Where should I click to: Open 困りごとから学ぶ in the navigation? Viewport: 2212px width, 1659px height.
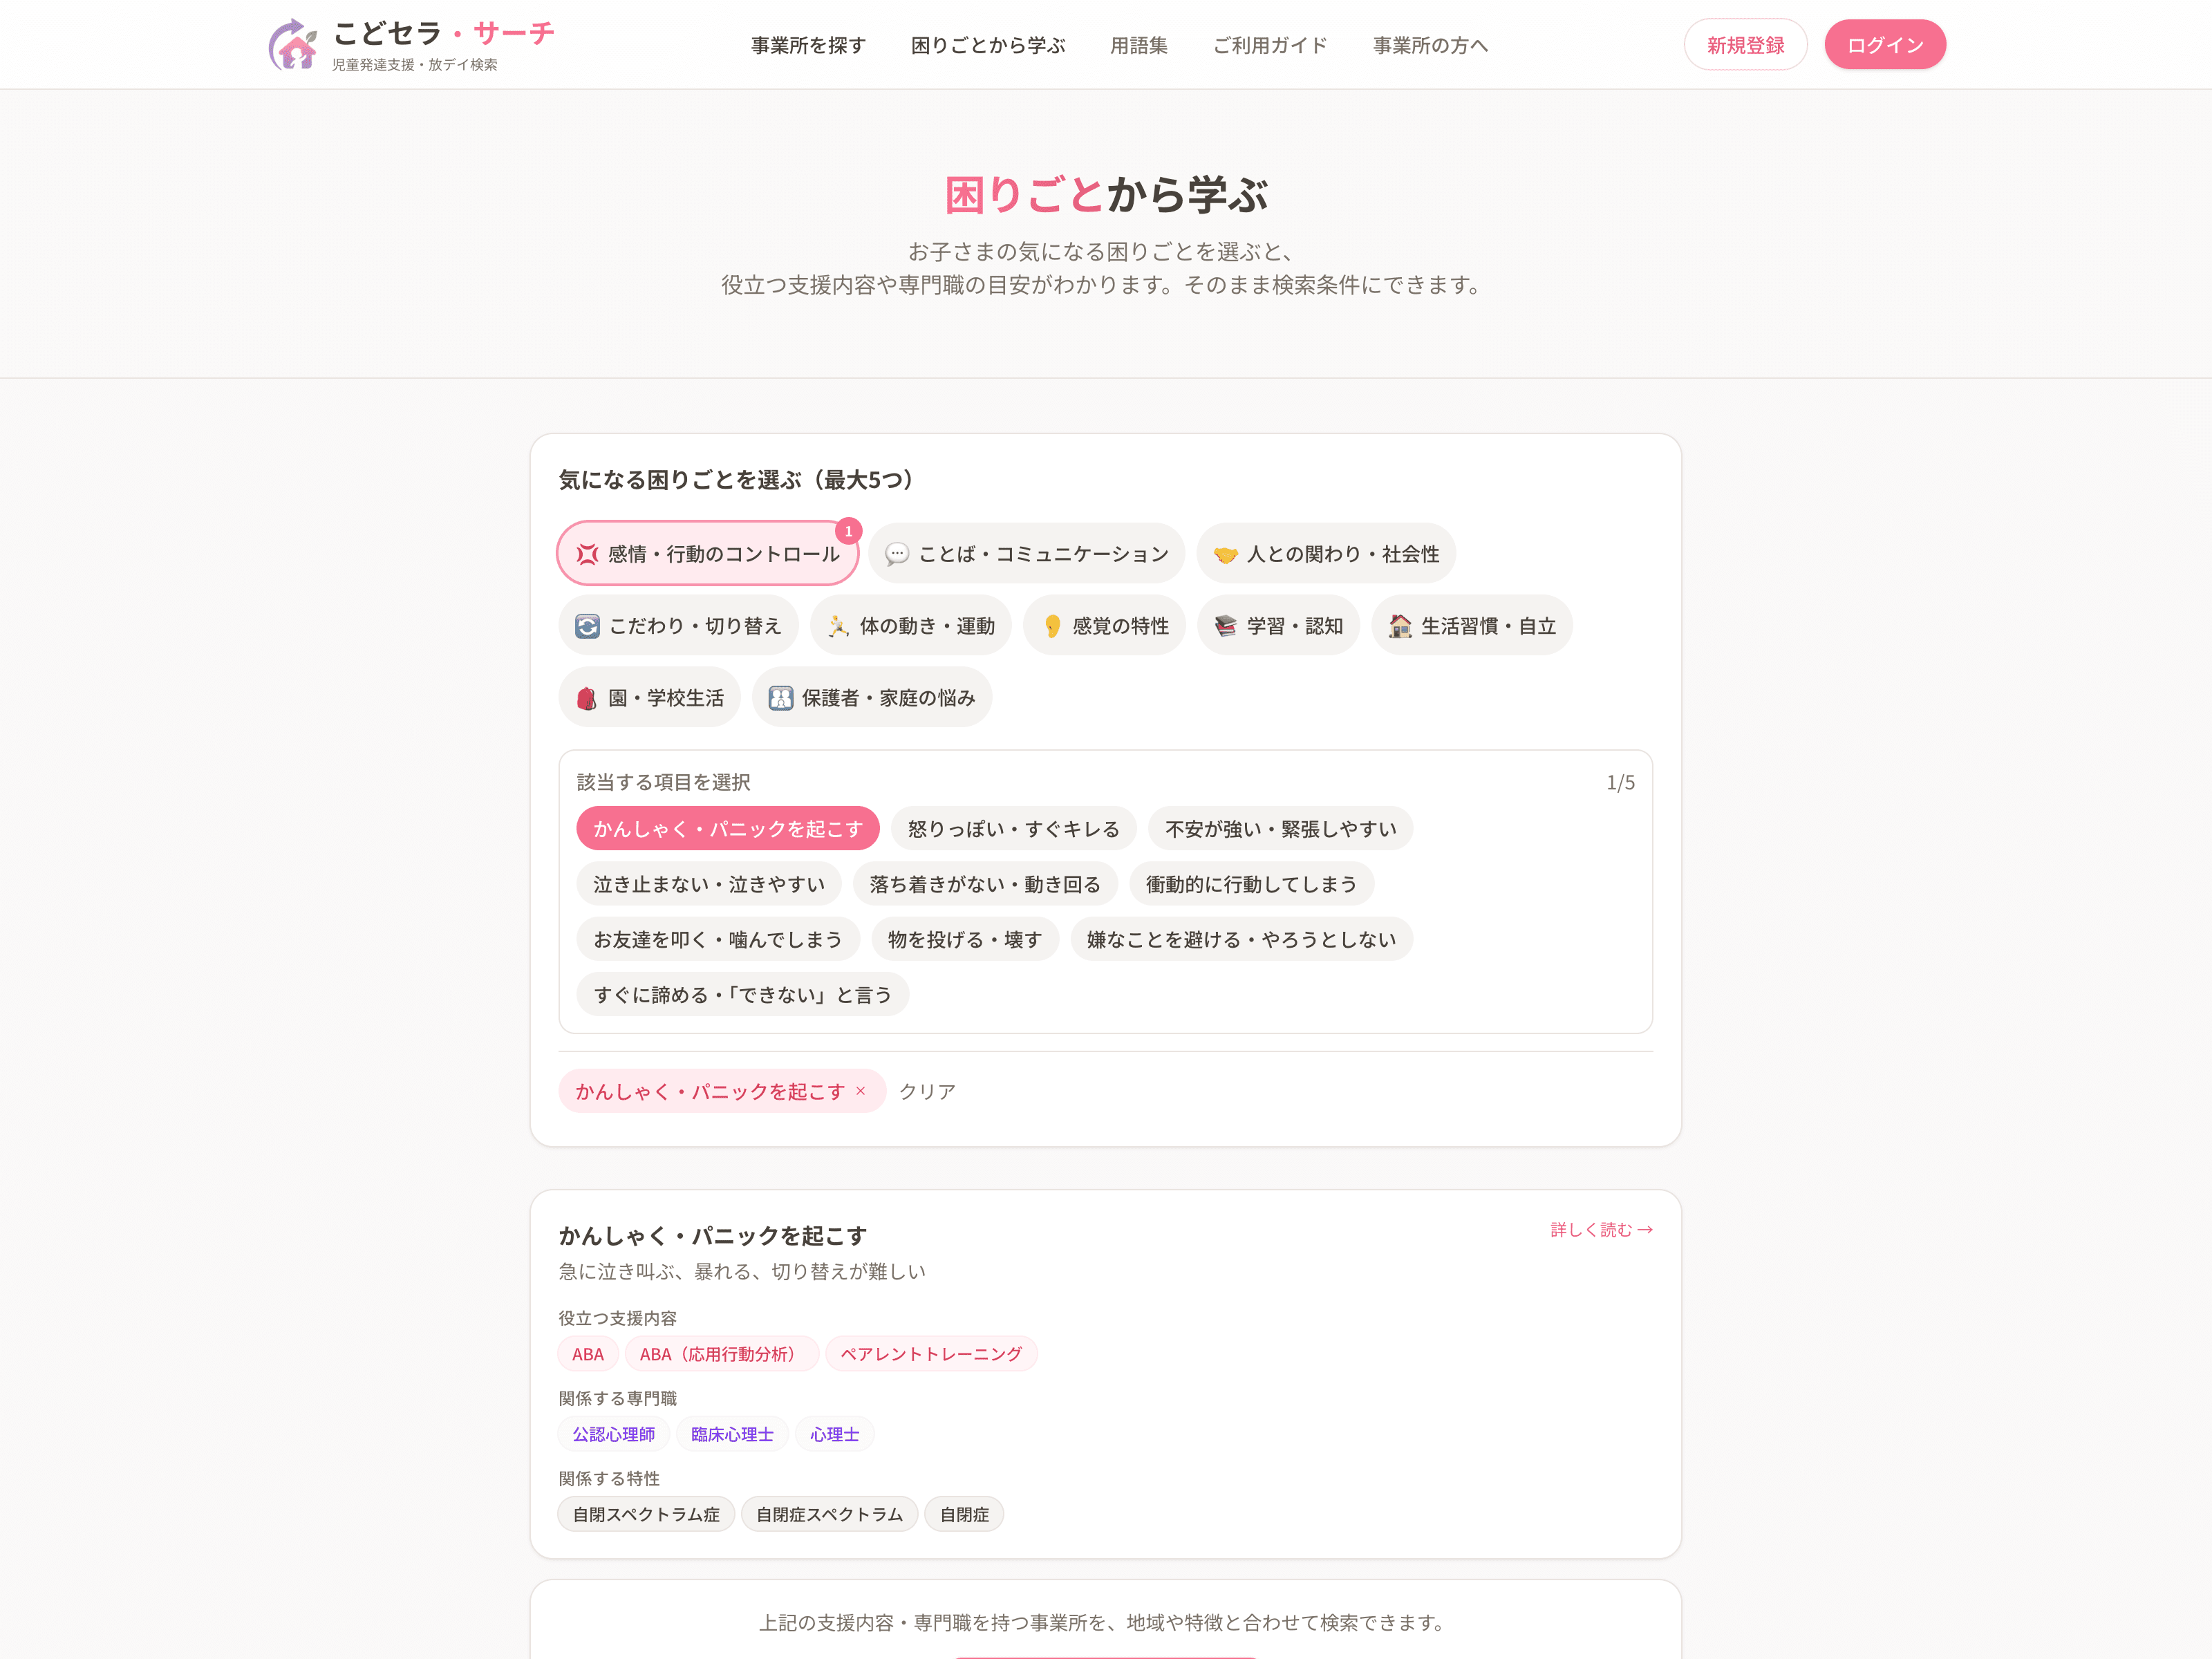[x=988, y=45]
